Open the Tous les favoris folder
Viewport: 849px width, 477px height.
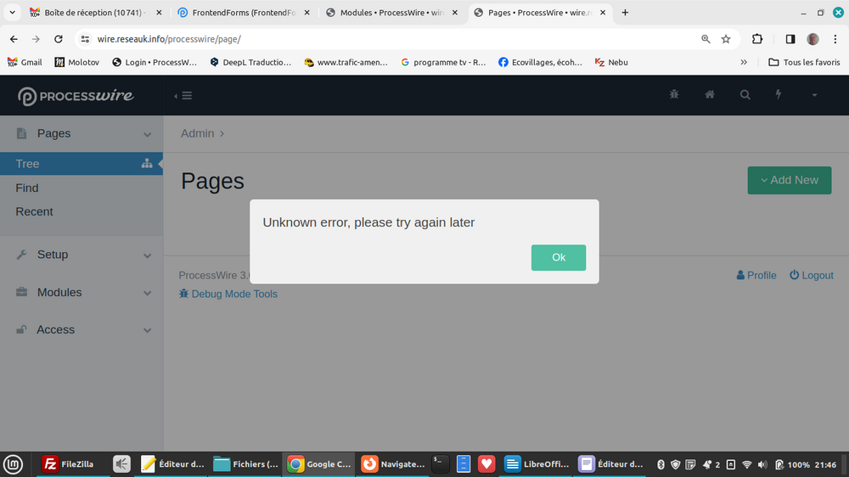point(805,62)
